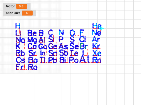
Task: Click the stitched "Sr" strontium symbol
Action: [x=32, y=53]
